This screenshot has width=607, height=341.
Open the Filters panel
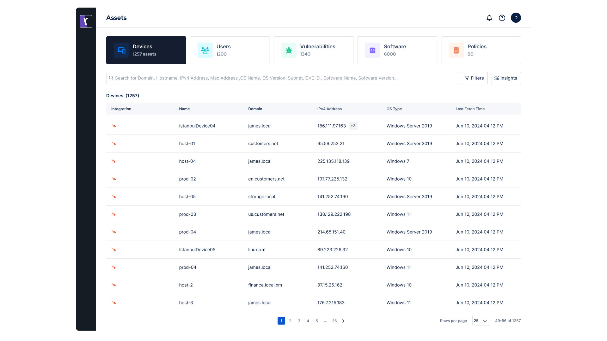pos(475,78)
